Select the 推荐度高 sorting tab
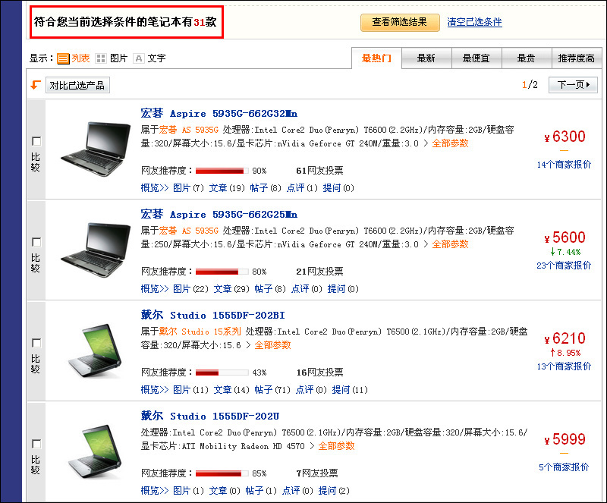The image size is (607, 503). click(576, 58)
